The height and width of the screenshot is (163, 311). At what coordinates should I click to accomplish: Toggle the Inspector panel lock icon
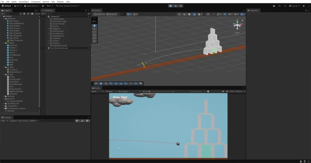[306, 11]
